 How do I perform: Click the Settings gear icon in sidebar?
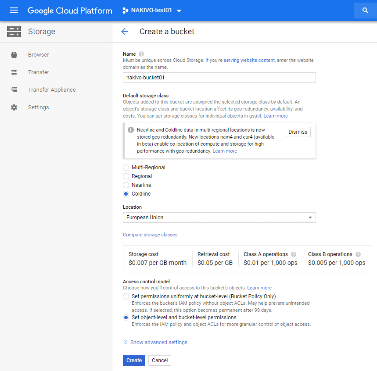pyautogui.click(x=14, y=107)
